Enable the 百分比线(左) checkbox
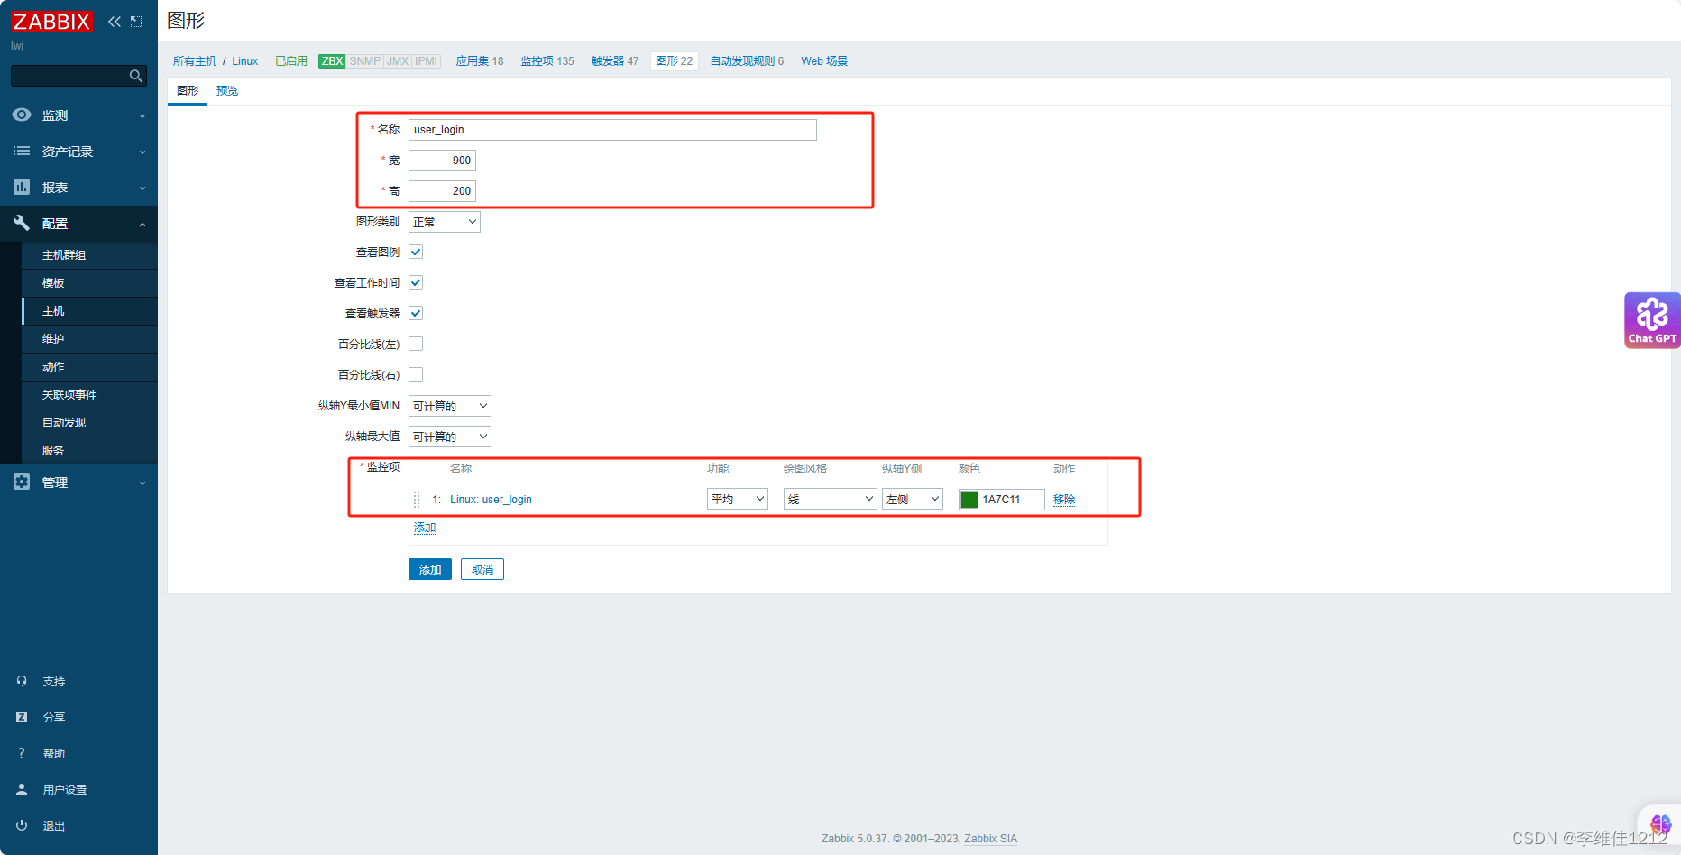Screen dimensions: 1681x855 (416, 344)
